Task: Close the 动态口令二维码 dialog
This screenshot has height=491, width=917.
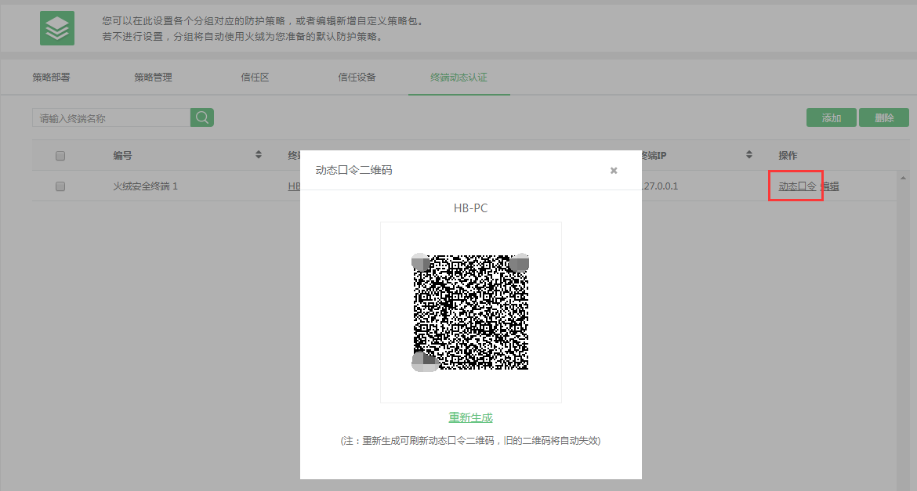Action: click(614, 171)
